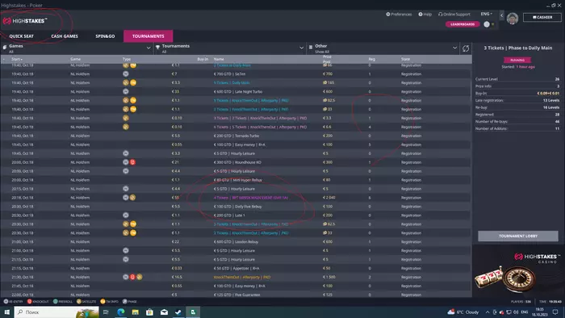
Task: Open Preferences gear icon
Action: pos(388,14)
